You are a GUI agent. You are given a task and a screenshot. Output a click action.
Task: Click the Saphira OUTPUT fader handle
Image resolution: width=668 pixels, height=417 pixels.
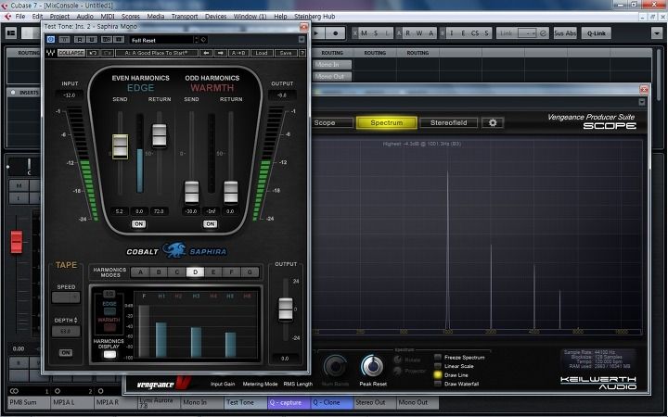(286, 309)
